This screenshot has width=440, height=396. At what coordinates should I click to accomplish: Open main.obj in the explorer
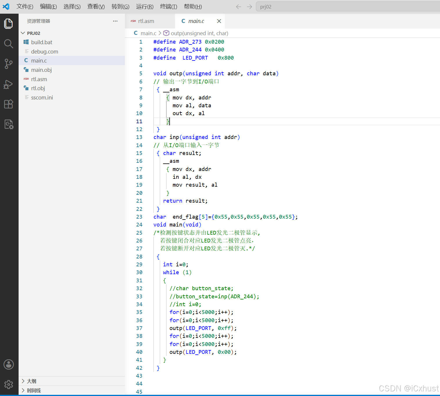(72, 70)
